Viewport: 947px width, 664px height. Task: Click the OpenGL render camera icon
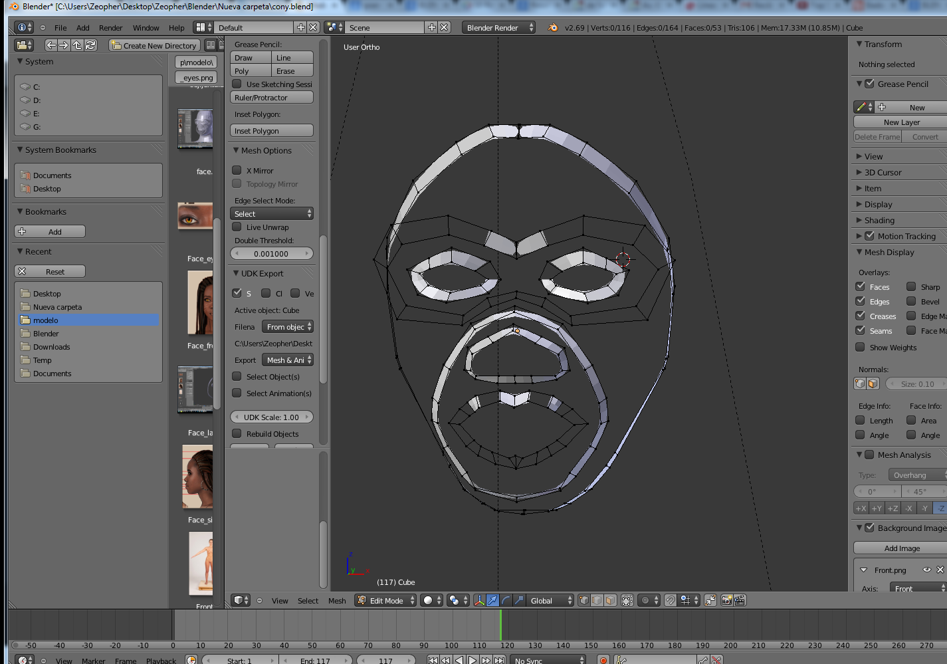tap(726, 600)
